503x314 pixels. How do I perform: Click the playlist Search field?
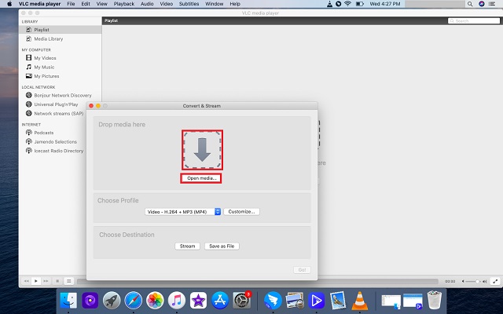(474, 20)
